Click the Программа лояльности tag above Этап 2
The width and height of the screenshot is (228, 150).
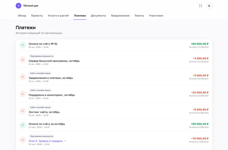click(x=42, y=136)
